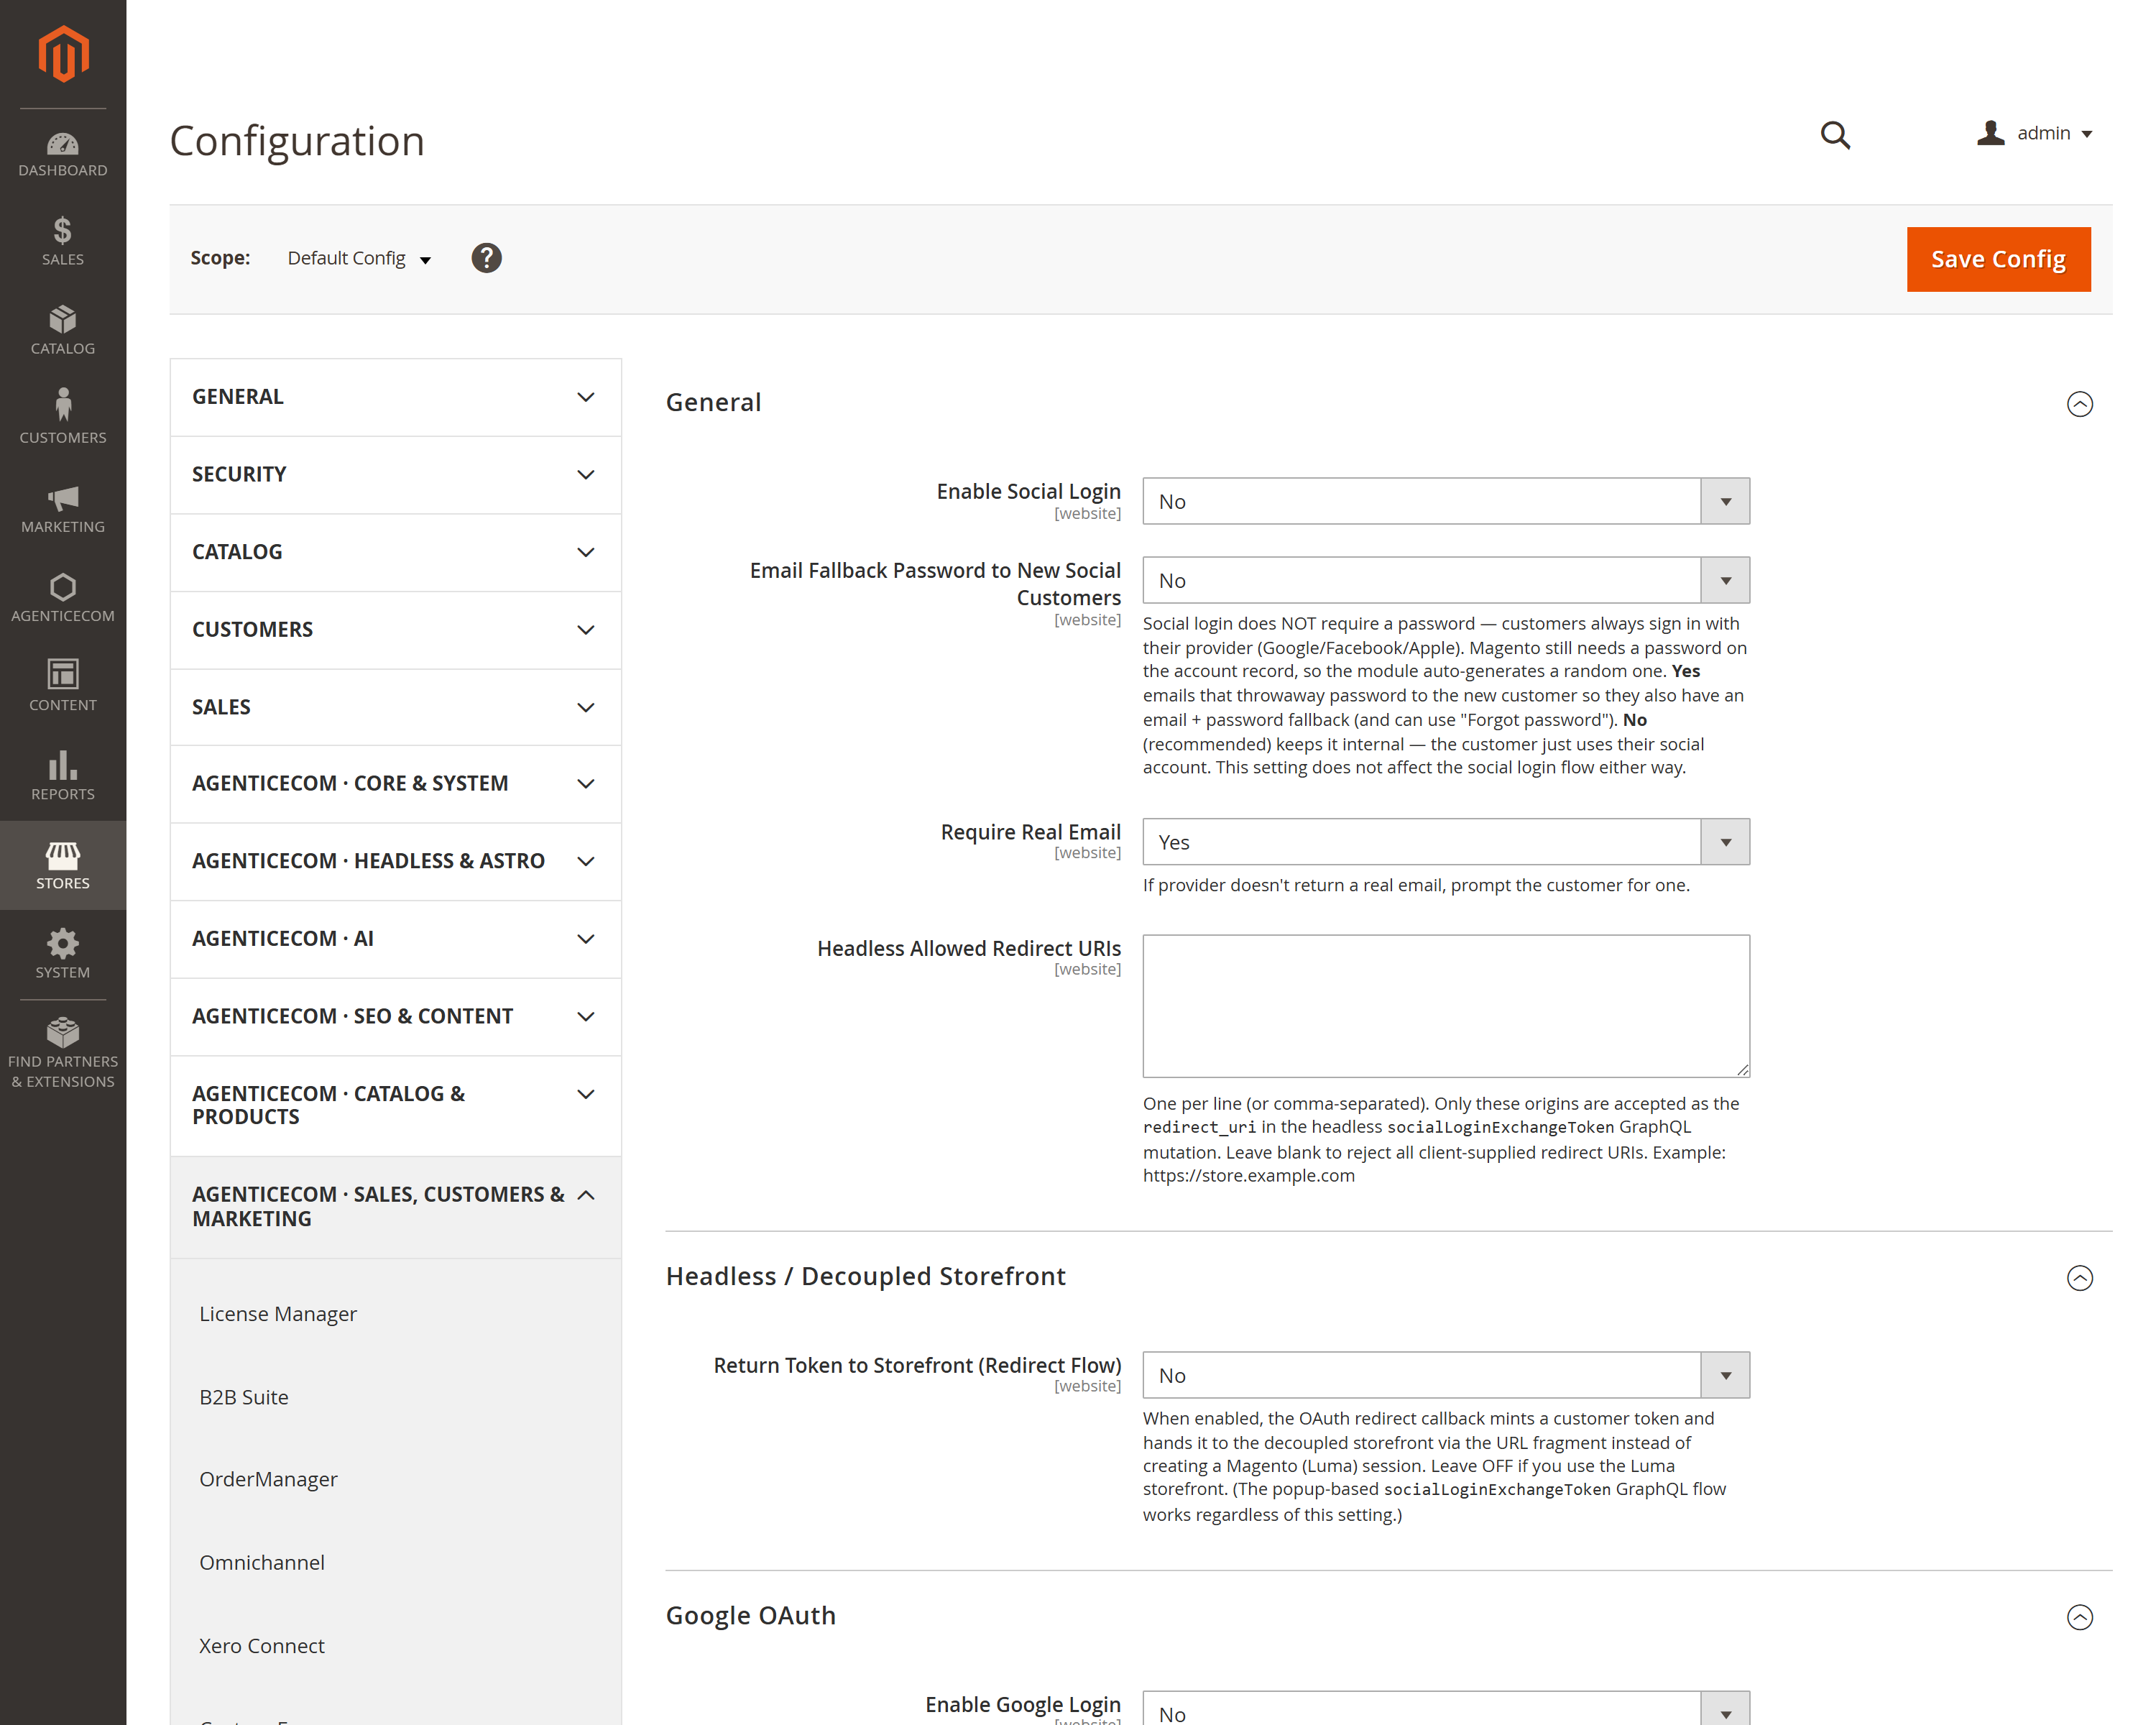The width and height of the screenshot is (2156, 1725).
Task: Click the Save Config button
Action: click(x=1998, y=259)
